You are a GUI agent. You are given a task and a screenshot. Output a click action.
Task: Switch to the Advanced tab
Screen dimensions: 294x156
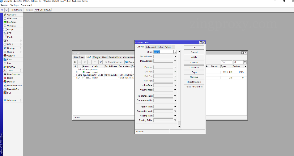click(x=151, y=47)
